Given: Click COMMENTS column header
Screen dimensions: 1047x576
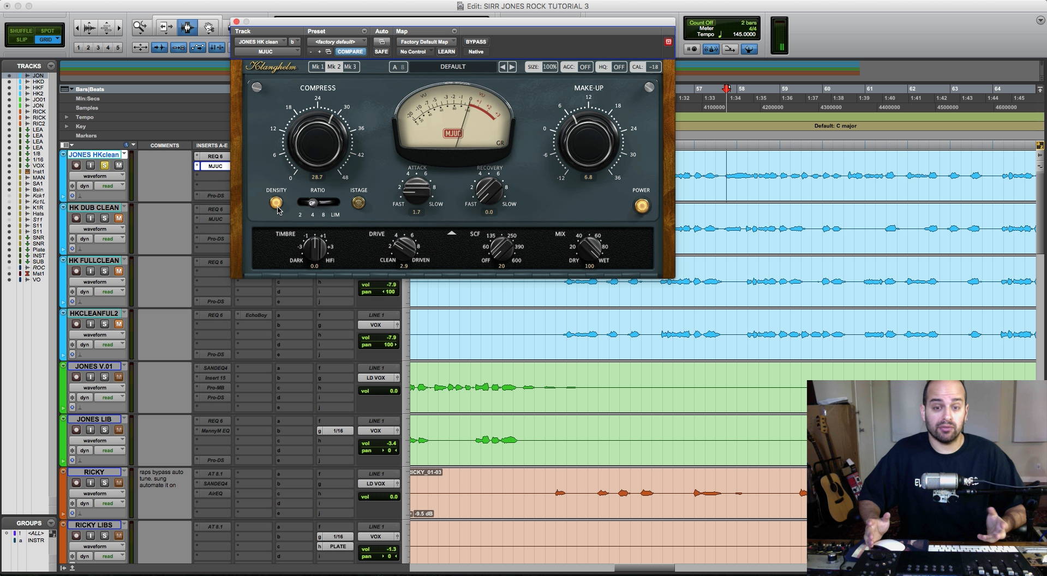Looking at the screenshot, I should point(164,145).
